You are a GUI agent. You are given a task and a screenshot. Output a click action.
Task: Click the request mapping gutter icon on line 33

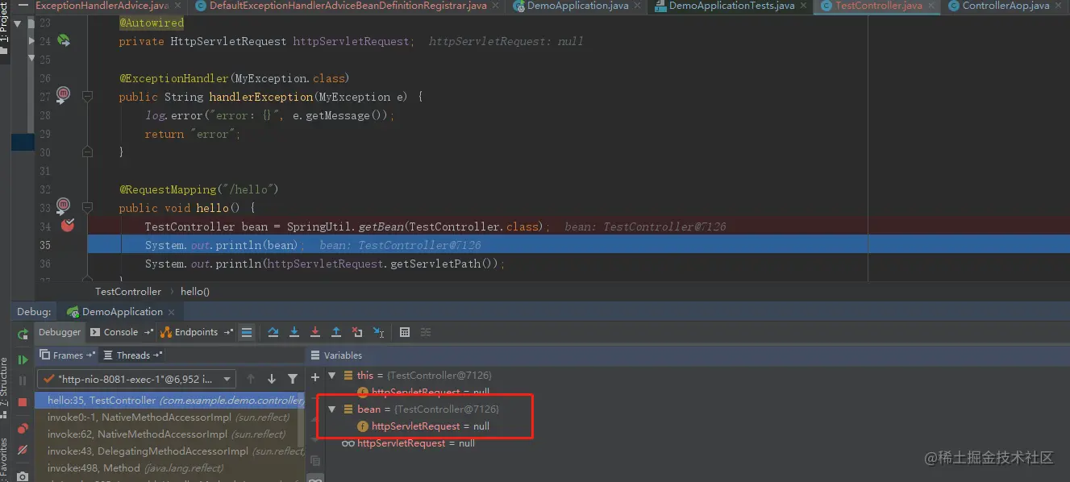(64, 206)
